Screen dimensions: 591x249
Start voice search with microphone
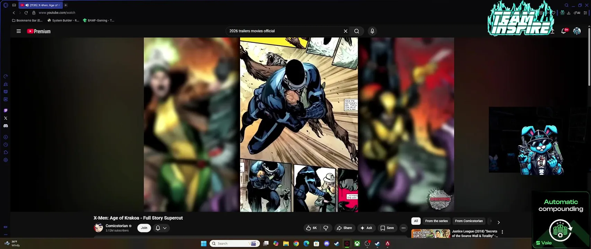[x=372, y=31]
